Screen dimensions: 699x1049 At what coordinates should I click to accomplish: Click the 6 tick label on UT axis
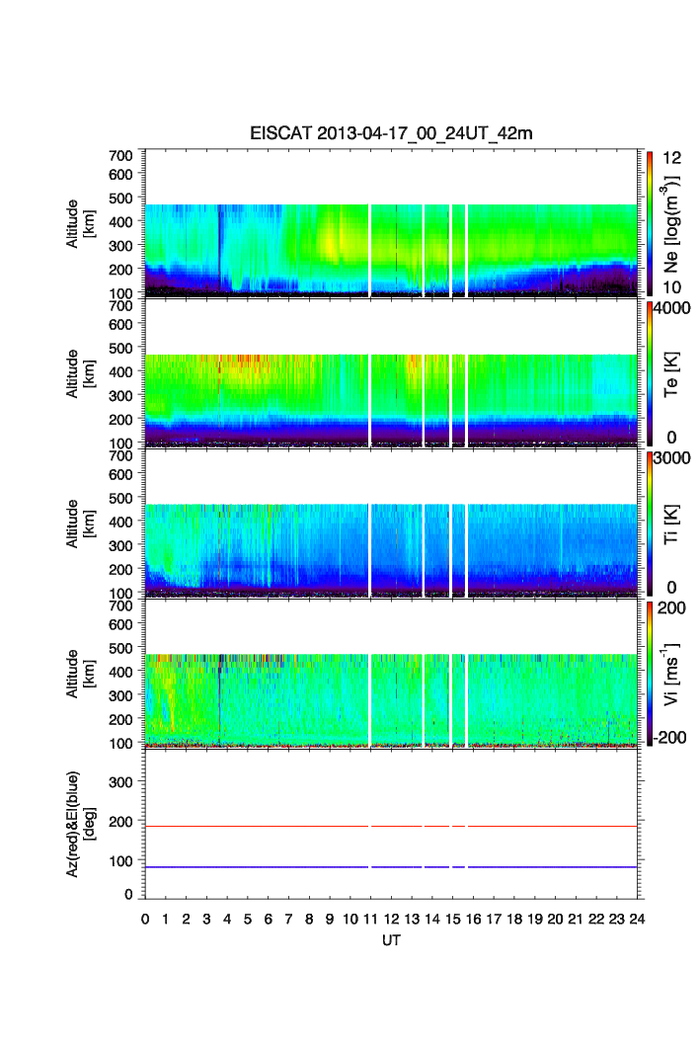pos(269,920)
